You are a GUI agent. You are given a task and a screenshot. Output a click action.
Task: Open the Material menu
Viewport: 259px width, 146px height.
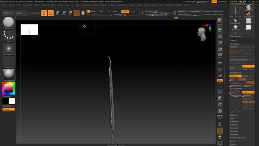(96, 5)
